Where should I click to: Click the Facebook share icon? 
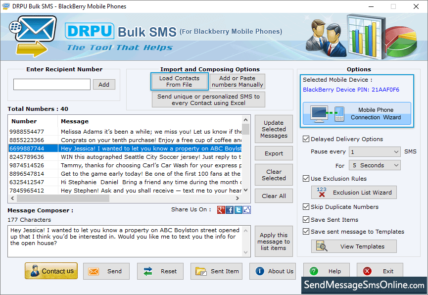click(x=230, y=210)
